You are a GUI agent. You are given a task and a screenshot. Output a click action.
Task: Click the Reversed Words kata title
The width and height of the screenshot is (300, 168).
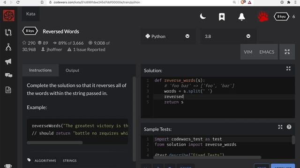pos(61,31)
